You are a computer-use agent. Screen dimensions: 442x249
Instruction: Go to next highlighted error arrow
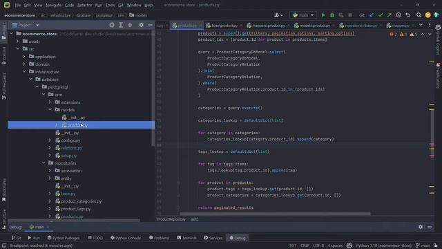(430, 35)
